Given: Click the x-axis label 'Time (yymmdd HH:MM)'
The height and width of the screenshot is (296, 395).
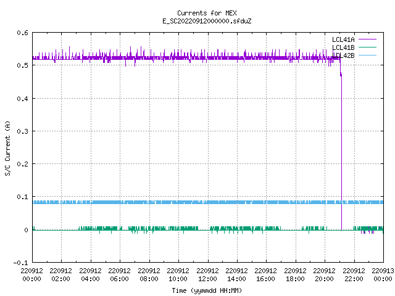Looking at the screenshot, I should 207,290.
